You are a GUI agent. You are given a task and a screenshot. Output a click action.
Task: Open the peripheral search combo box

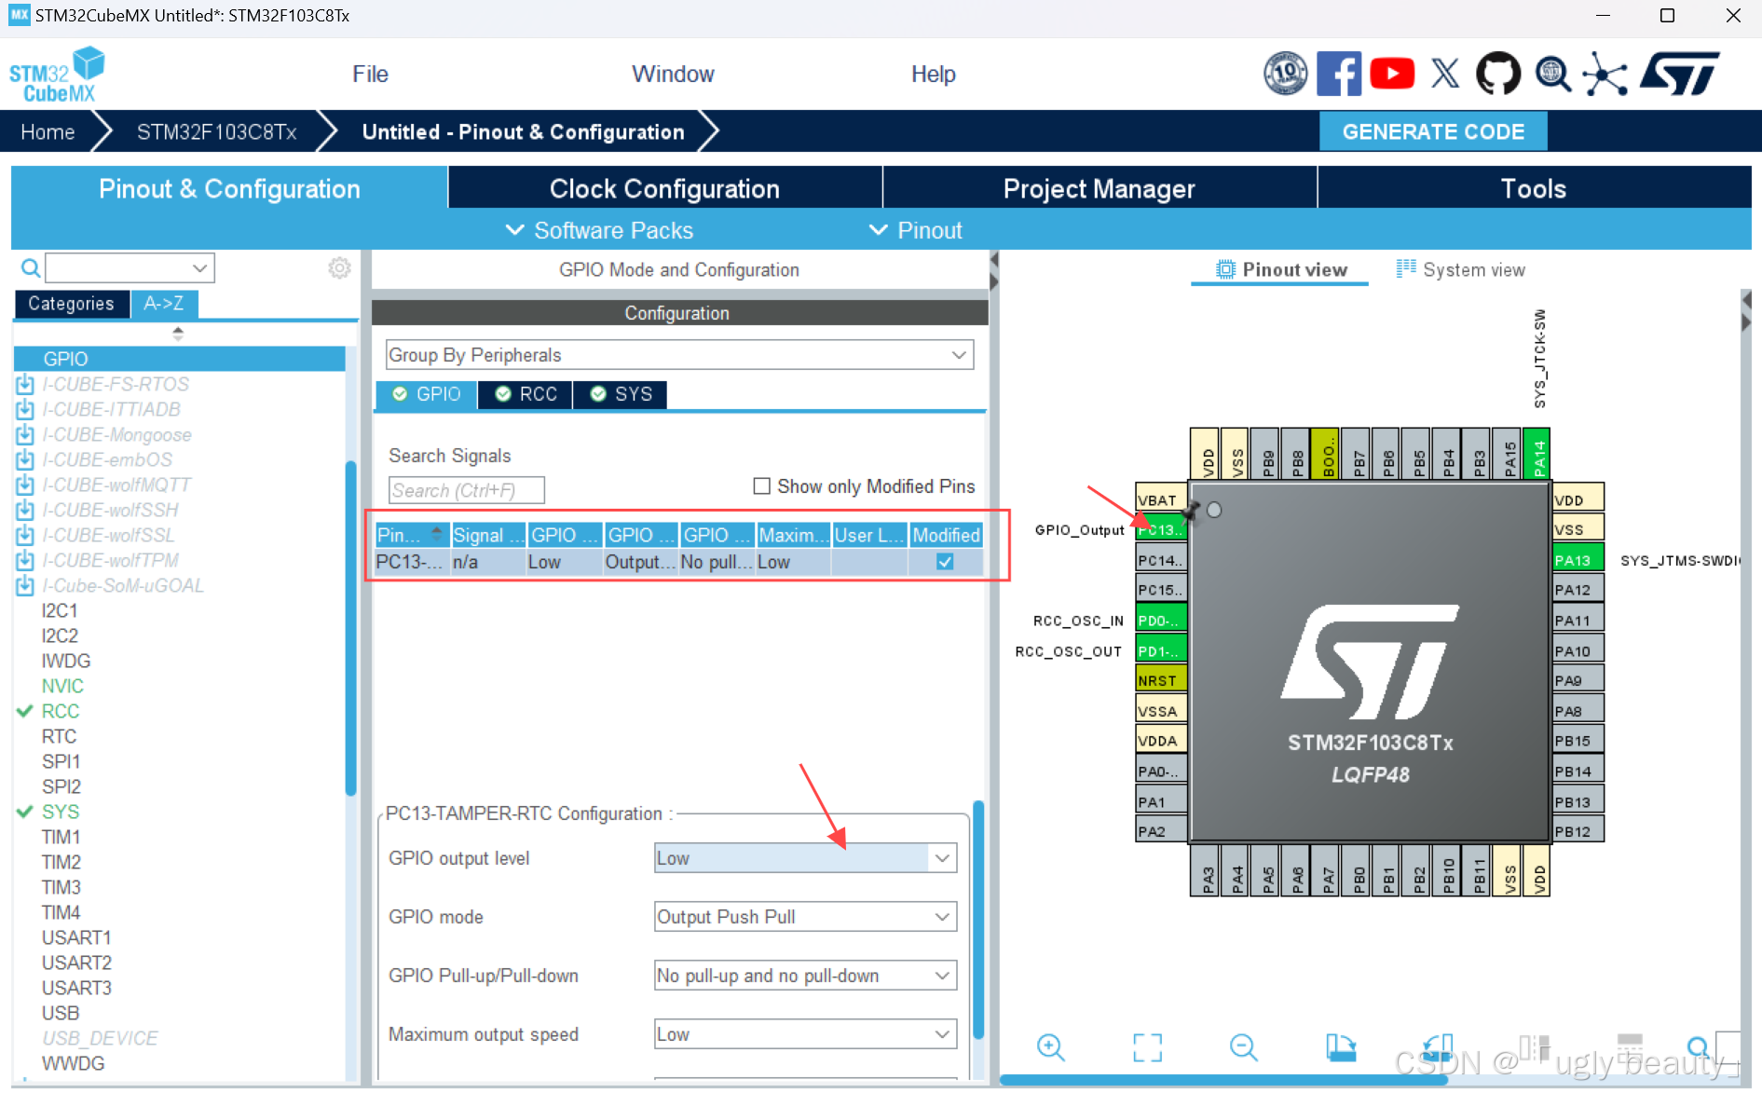[x=130, y=268]
